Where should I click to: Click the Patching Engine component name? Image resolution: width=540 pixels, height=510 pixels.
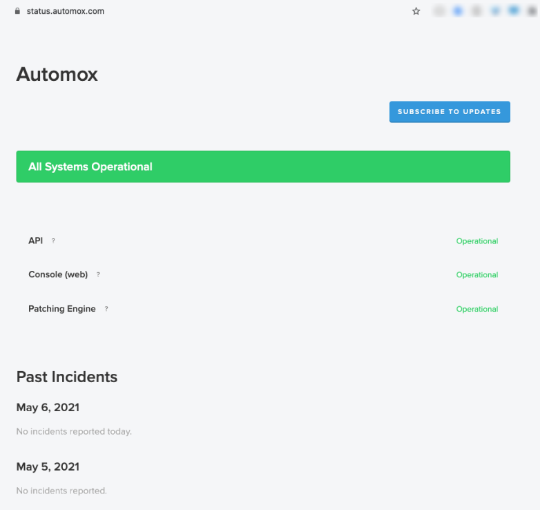point(62,308)
